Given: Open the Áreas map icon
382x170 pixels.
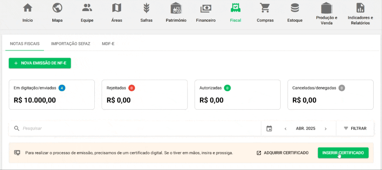Looking at the screenshot, I should click(x=117, y=8).
